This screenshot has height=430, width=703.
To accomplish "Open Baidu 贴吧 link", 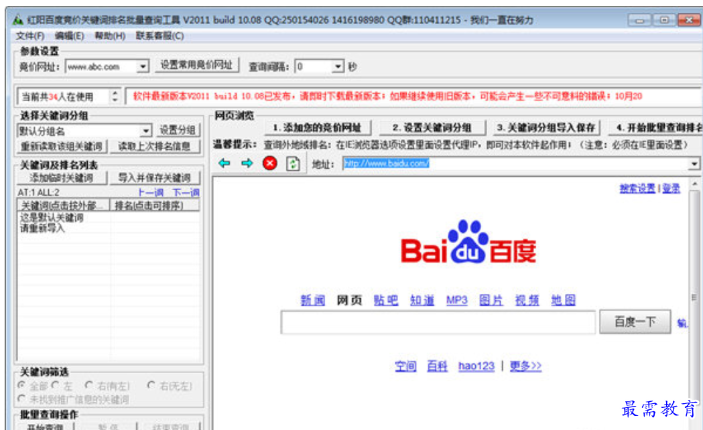I will [x=385, y=300].
